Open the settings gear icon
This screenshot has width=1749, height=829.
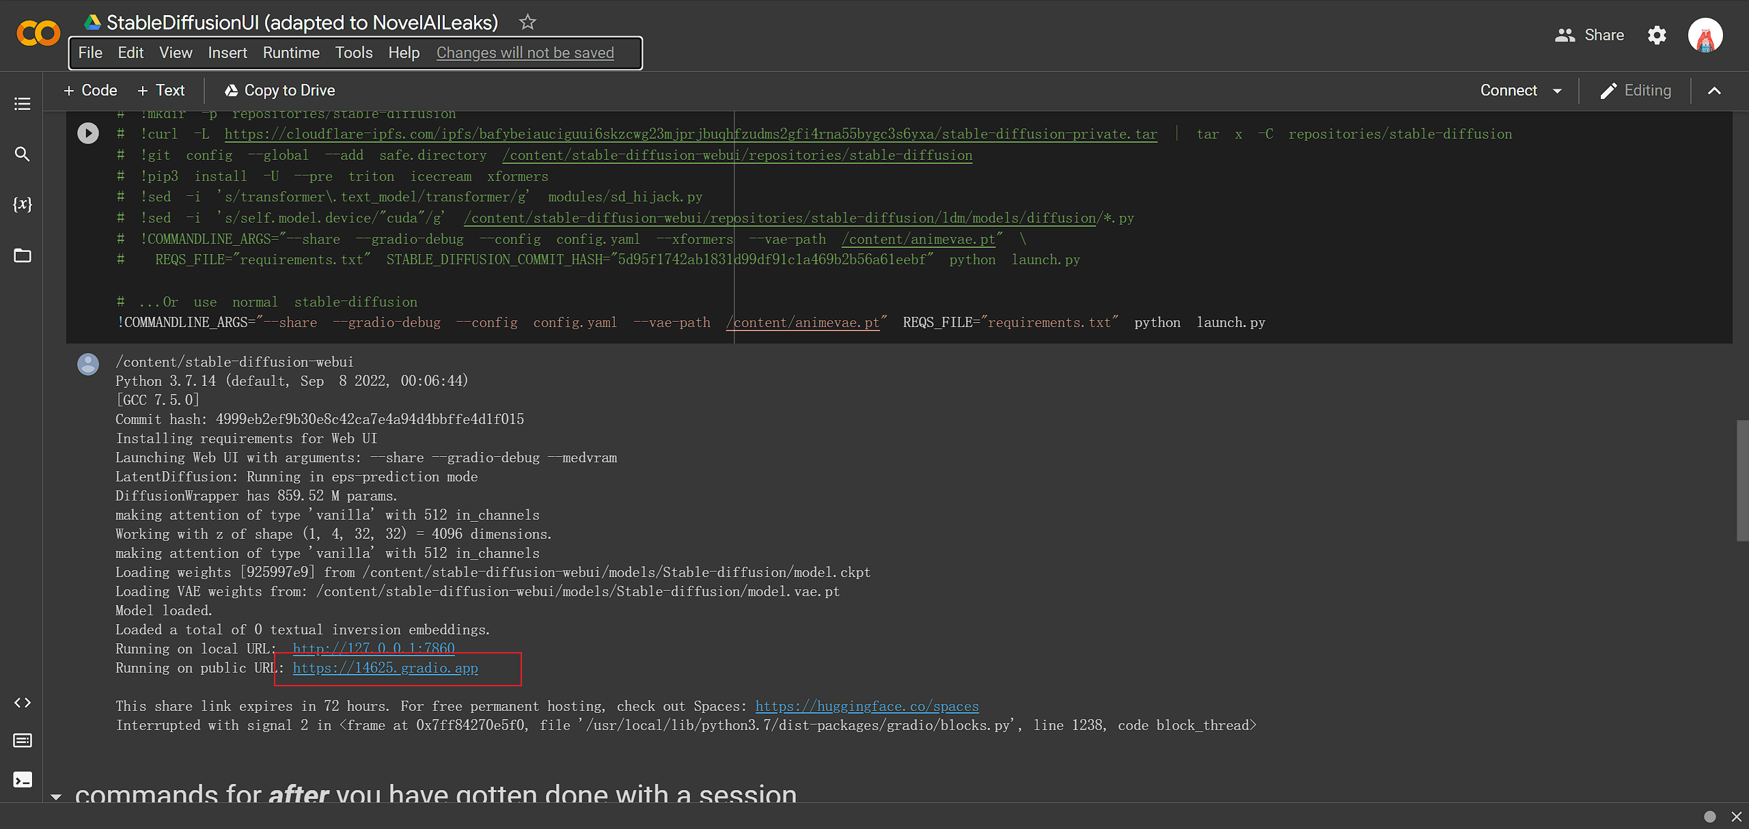(1657, 35)
